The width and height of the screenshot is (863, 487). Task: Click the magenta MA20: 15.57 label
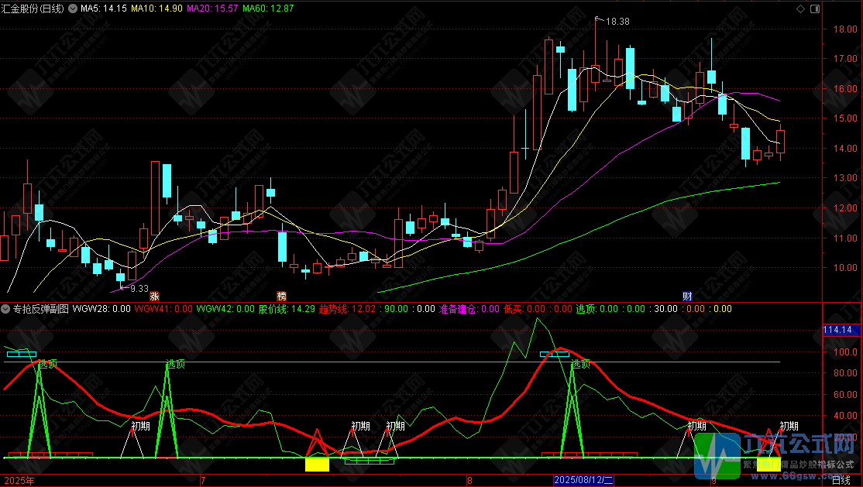click(x=212, y=9)
